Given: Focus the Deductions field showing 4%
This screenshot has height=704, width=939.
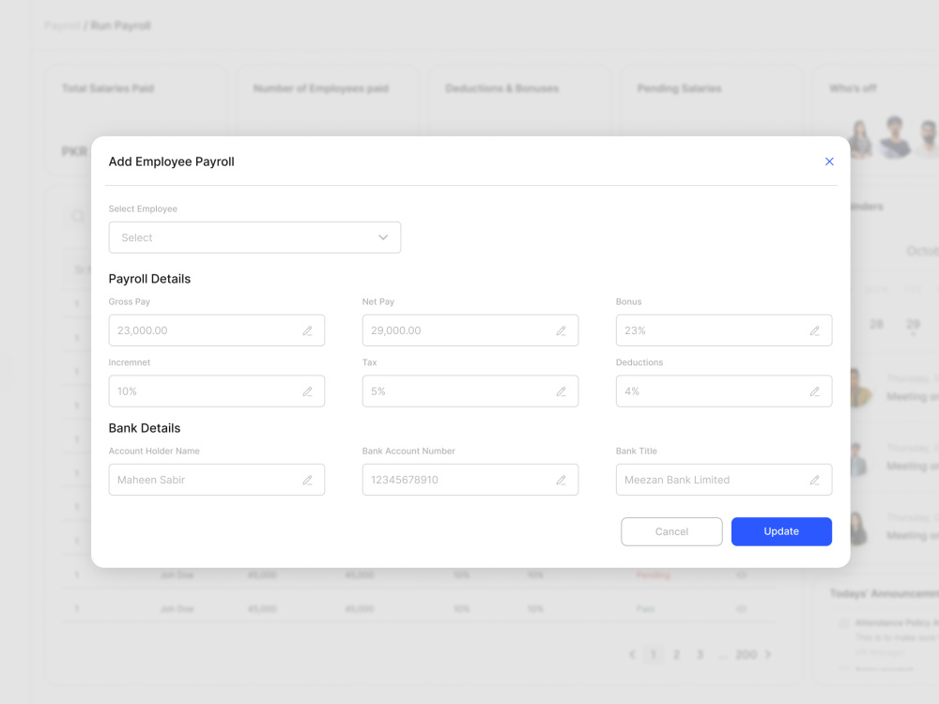Looking at the screenshot, I should (x=723, y=391).
